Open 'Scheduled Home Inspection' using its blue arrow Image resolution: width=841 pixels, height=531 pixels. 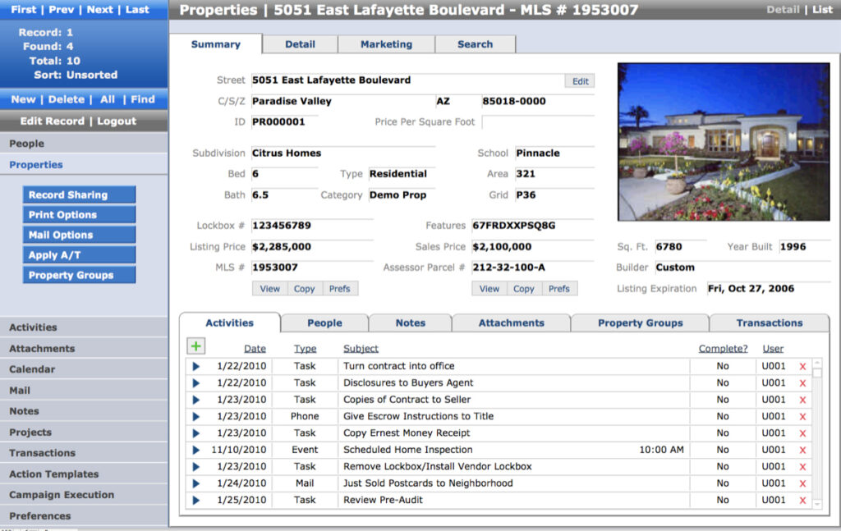(x=196, y=451)
